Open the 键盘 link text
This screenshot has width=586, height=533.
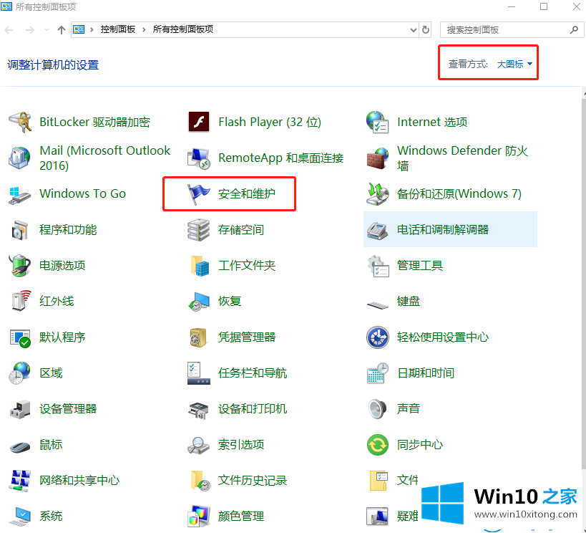409,301
